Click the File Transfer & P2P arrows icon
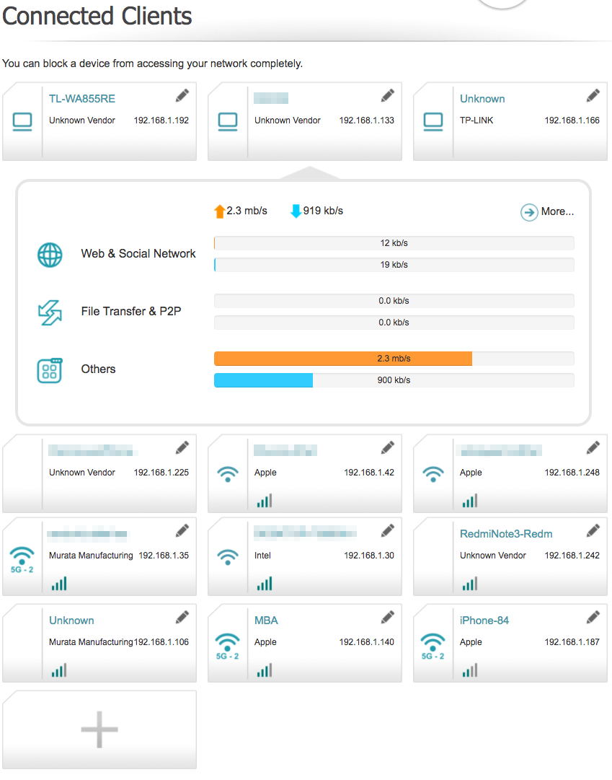Viewport: 612px width, 780px height. pos(50,312)
